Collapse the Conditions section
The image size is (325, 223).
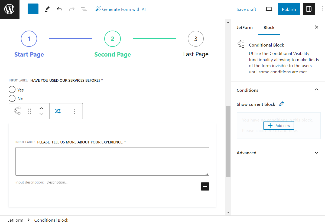point(316,90)
